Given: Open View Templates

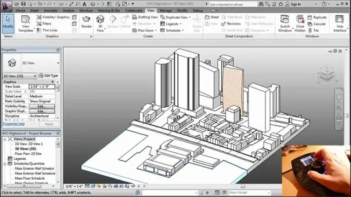Looking at the screenshot, I should pyautogui.click(x=26, y=24).
